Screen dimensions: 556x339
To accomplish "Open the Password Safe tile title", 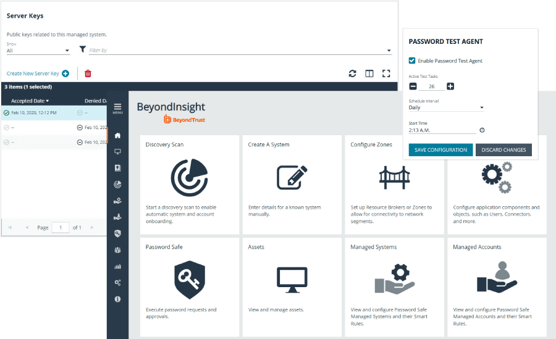I will [x=164, y=247].
